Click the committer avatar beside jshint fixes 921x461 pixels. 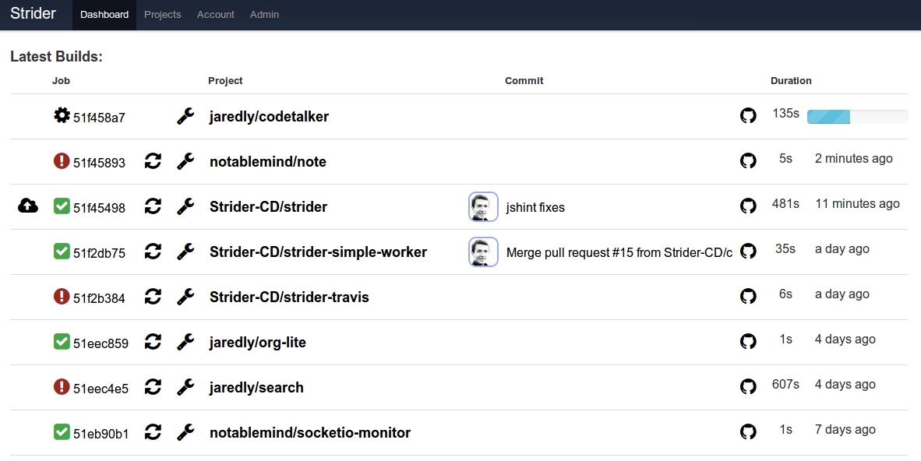(x=483, y=207)
